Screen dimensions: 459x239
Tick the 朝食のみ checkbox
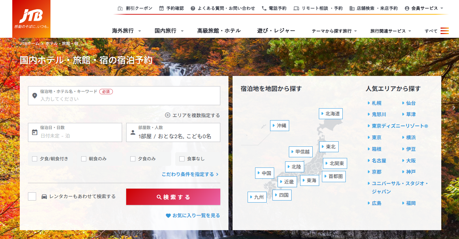tap(84, 159)
